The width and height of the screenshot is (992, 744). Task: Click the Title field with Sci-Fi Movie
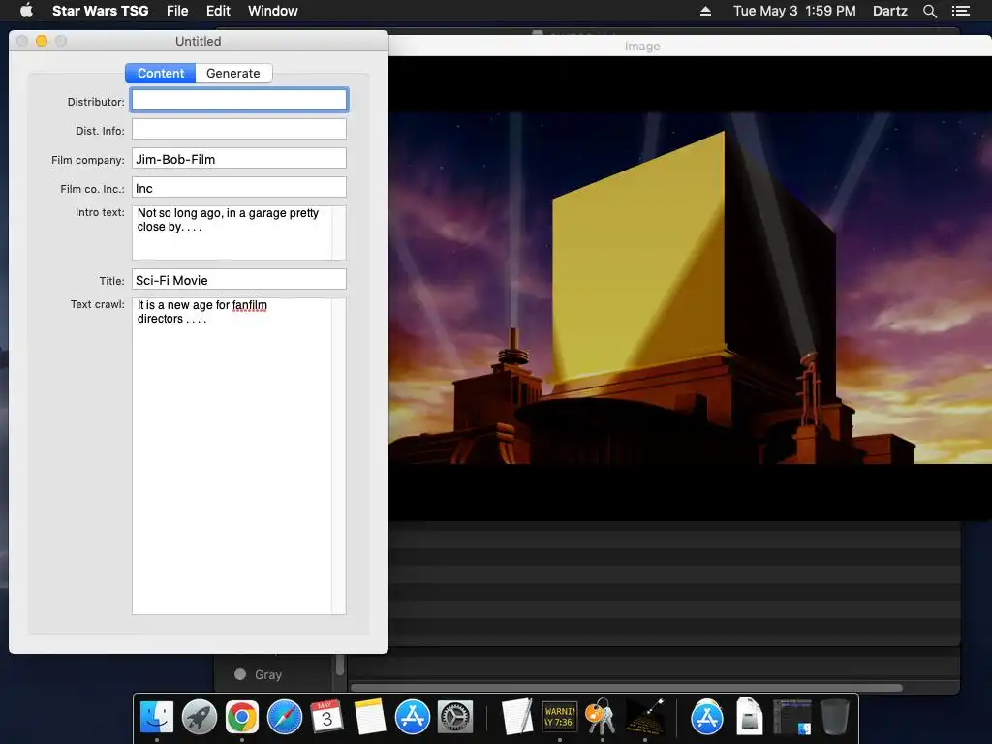click(x=239, y=279)
